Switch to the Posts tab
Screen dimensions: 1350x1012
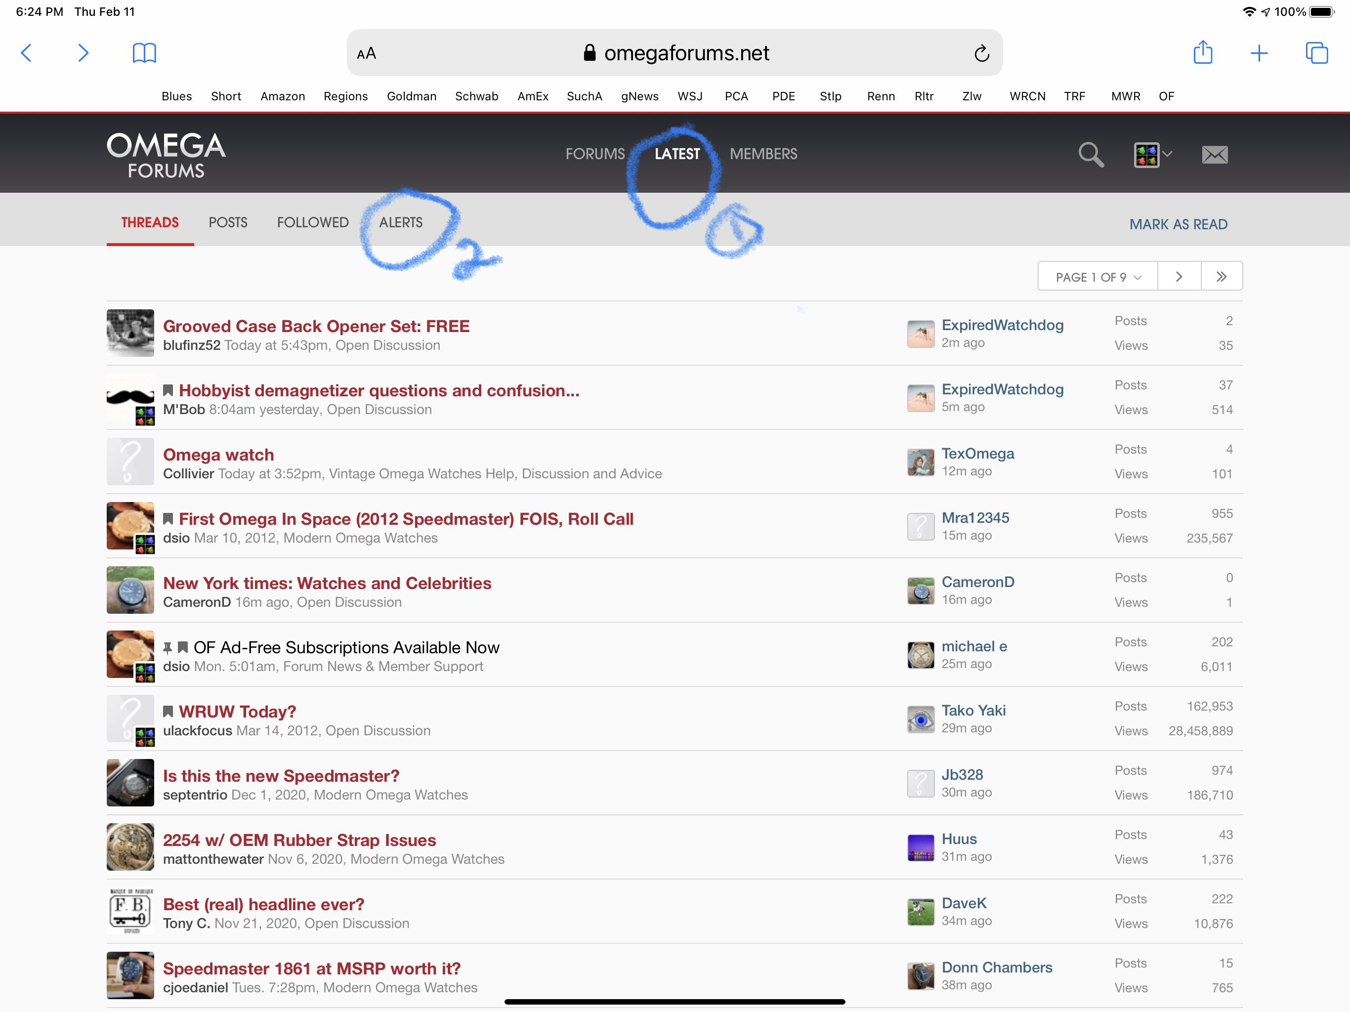click(228, 222)
